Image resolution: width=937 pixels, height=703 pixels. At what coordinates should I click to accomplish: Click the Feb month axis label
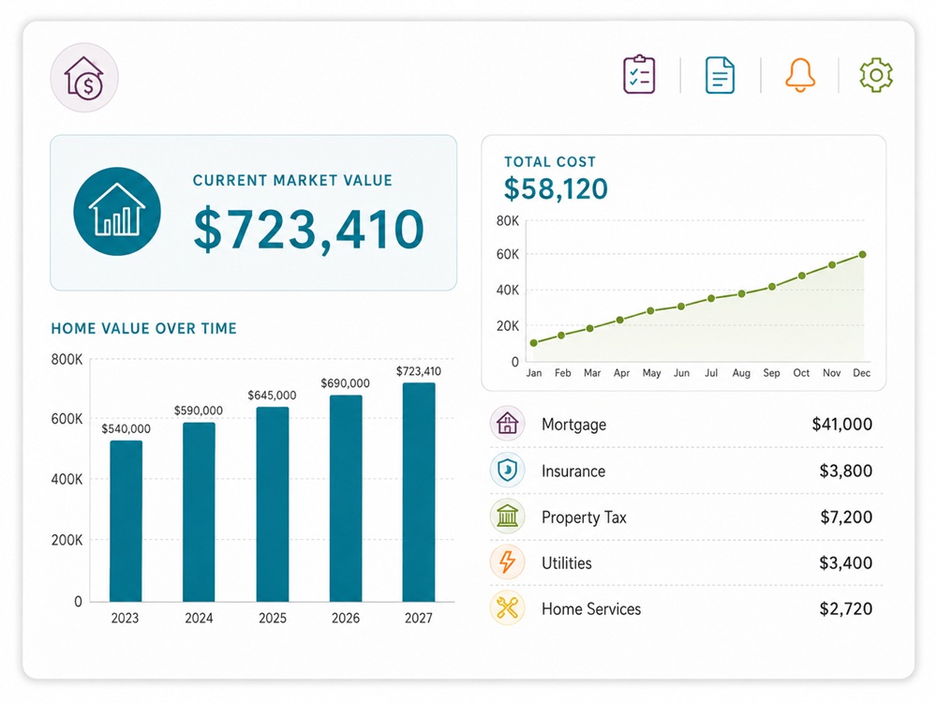pyautogui.click(x=563, y=373)
